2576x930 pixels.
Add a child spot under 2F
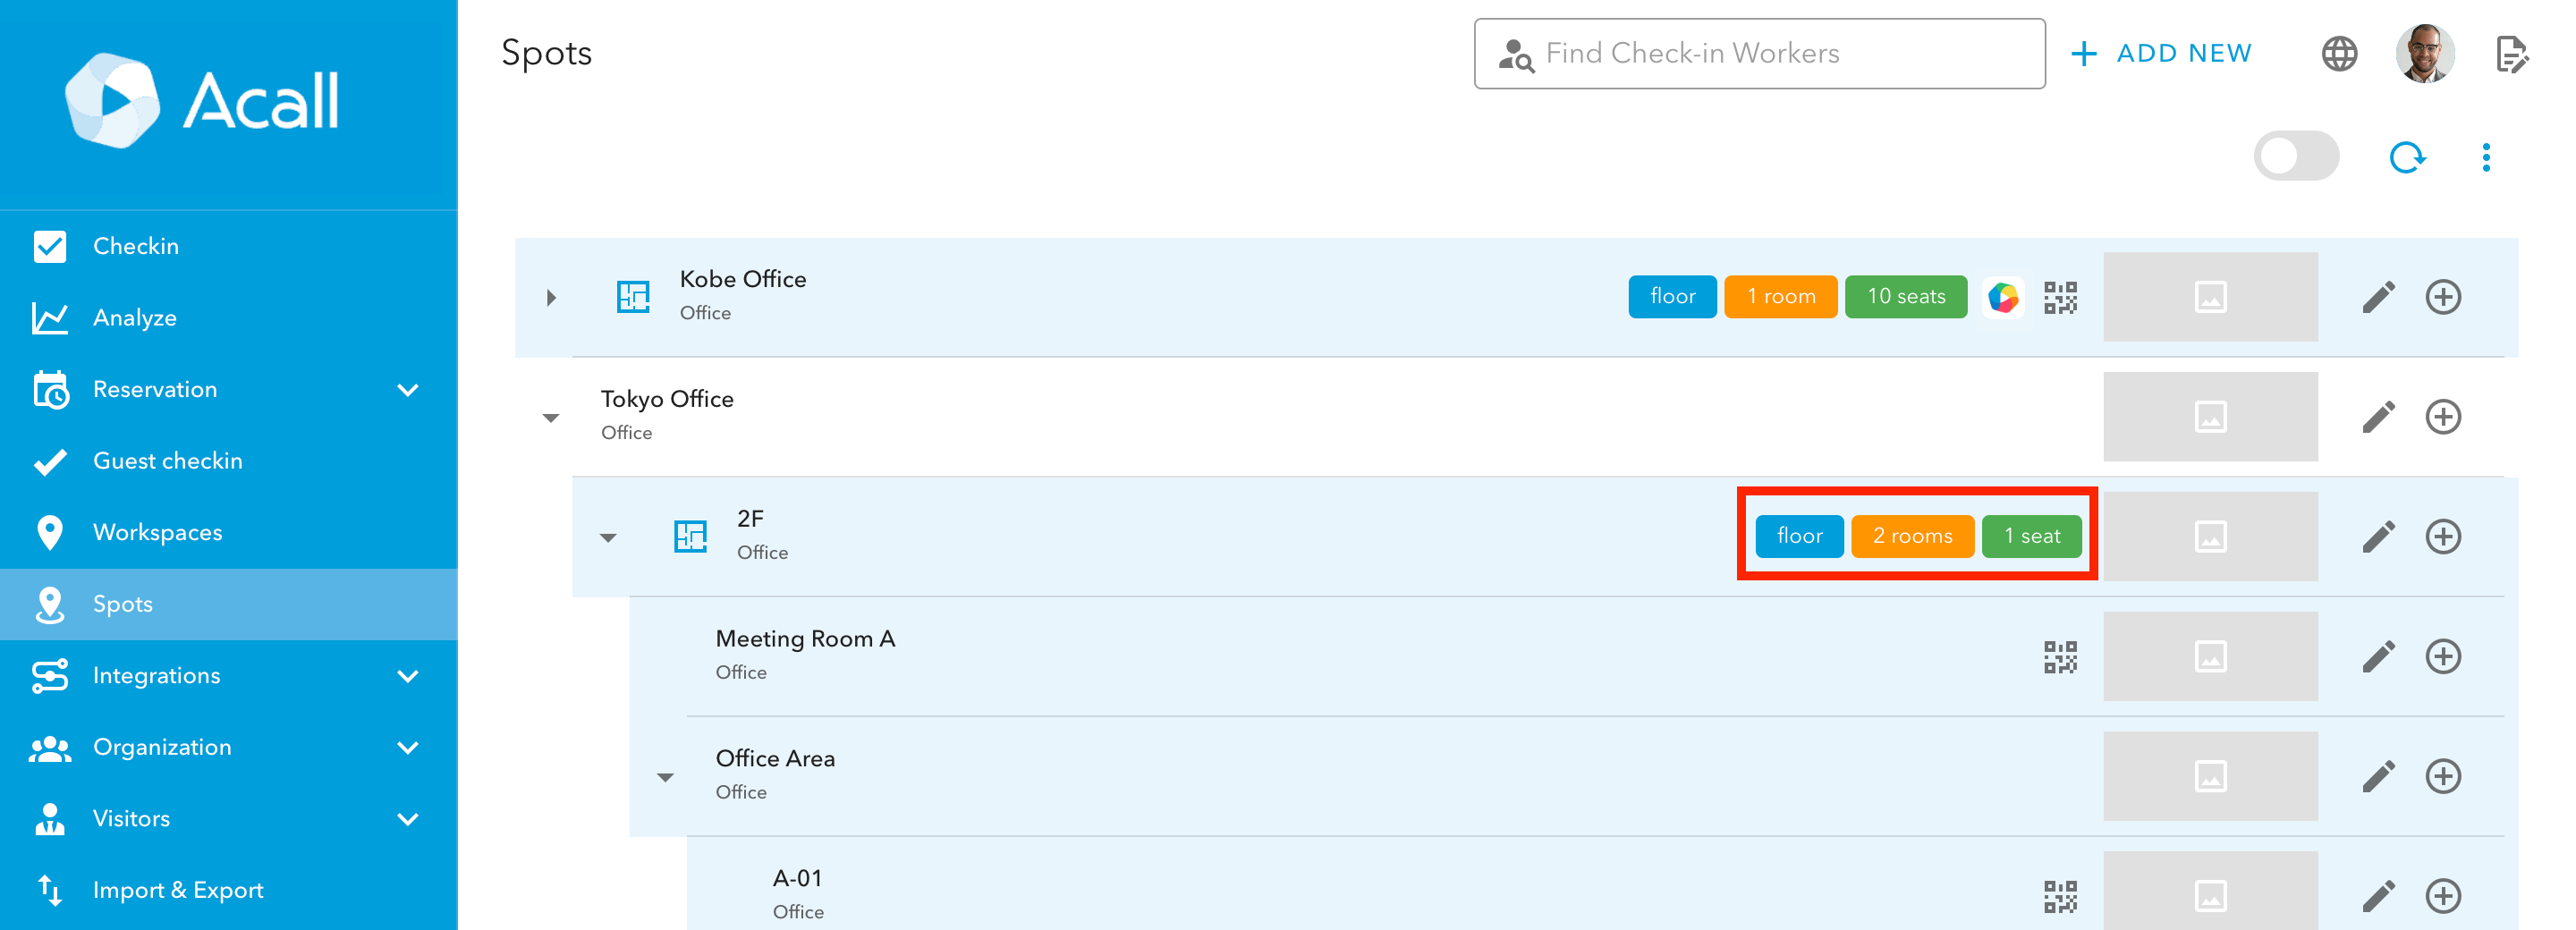point(2442,537)
